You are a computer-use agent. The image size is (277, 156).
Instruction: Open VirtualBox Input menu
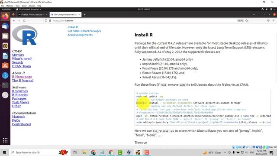(24, 6)
